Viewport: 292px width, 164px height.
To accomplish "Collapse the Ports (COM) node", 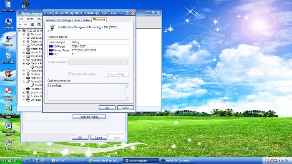I will coord(24,82).
